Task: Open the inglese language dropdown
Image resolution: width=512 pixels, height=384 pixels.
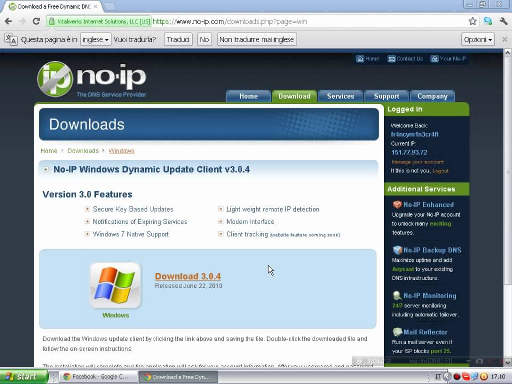Action: [95, 39]
